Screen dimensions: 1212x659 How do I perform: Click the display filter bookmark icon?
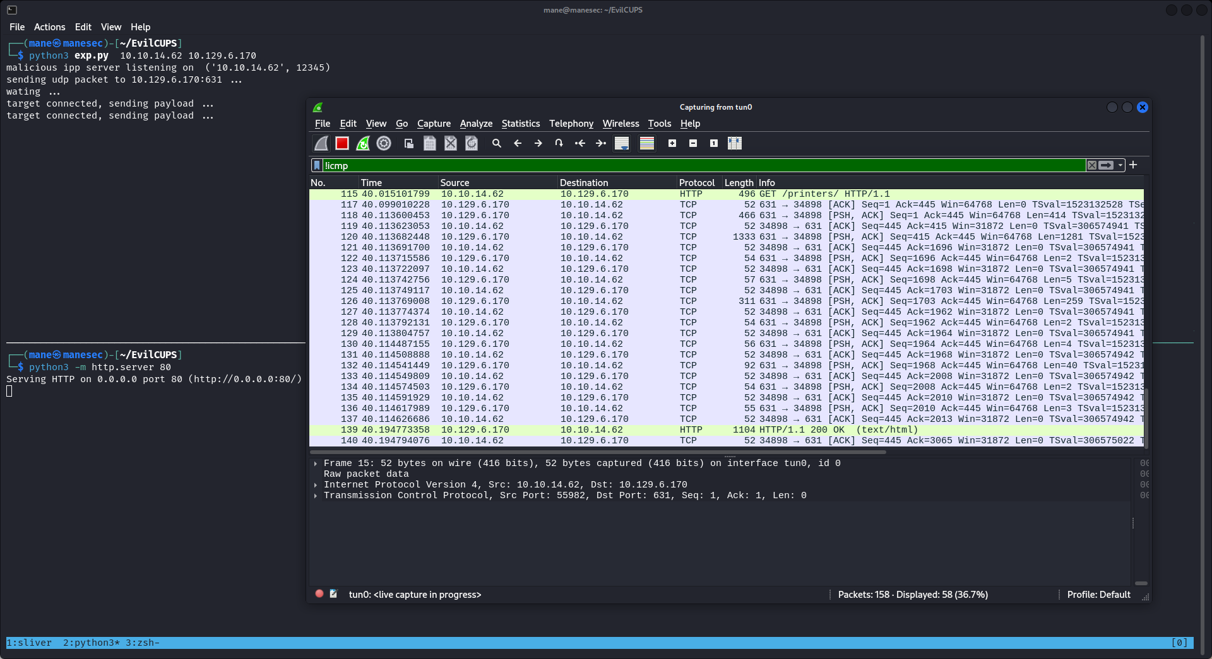tap(317, 166)
